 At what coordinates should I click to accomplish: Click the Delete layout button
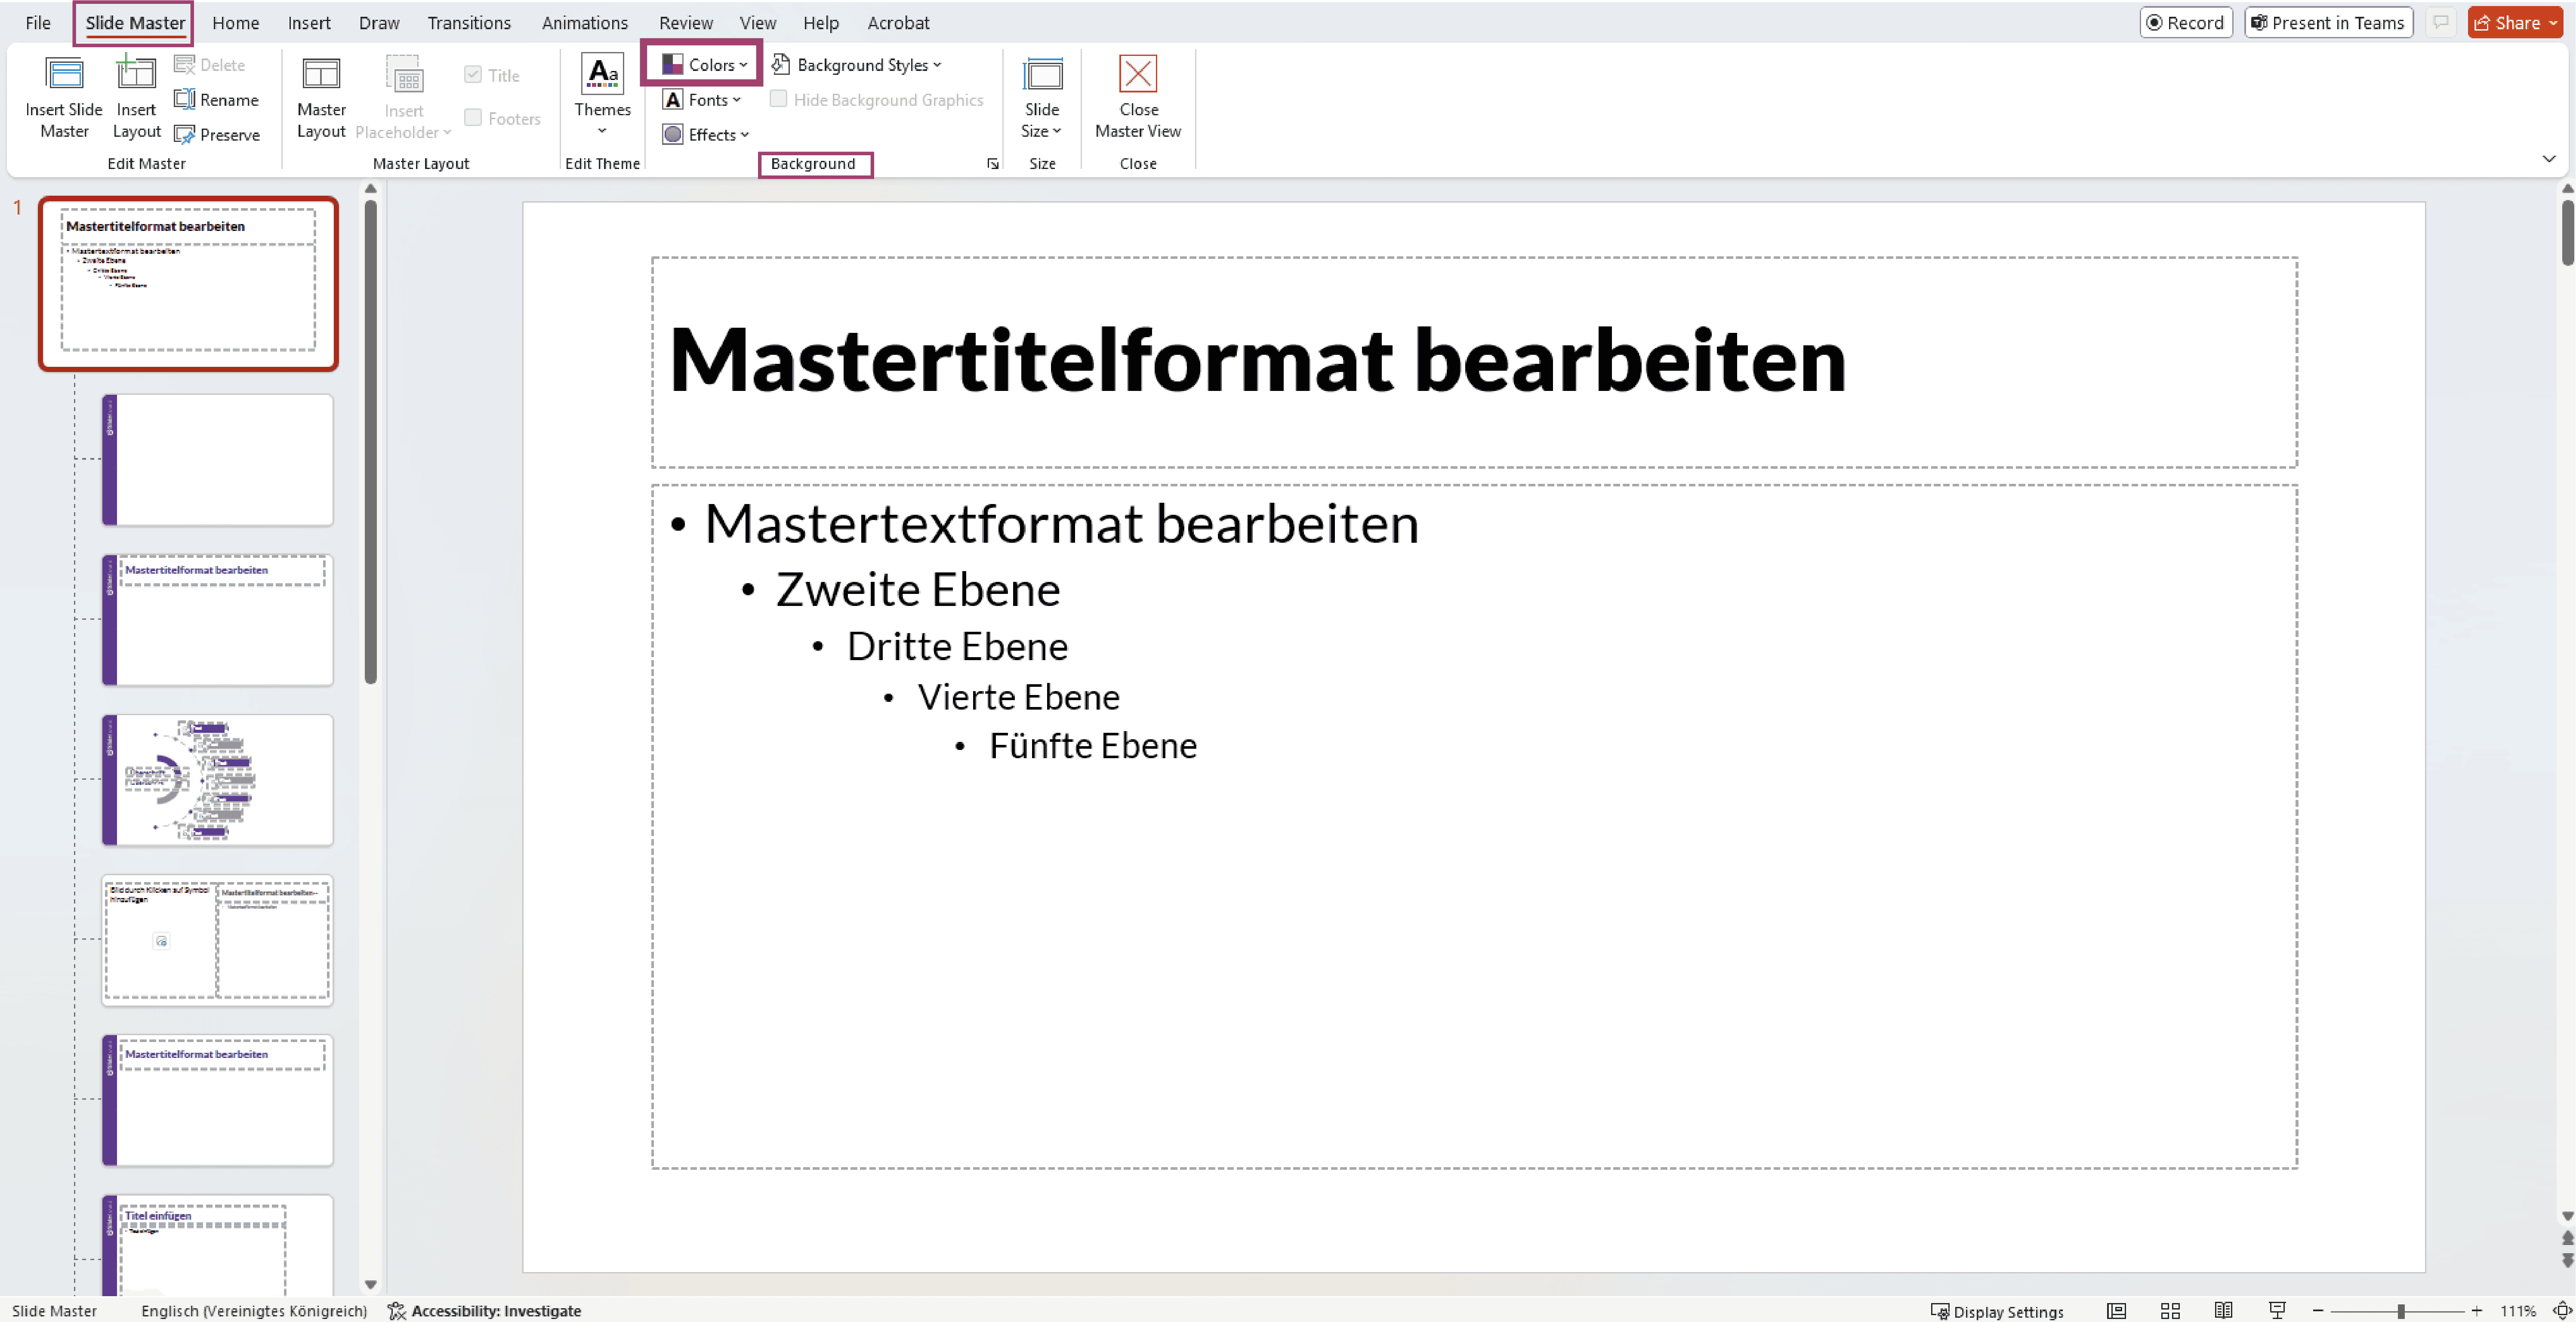(x=210, y=65)
